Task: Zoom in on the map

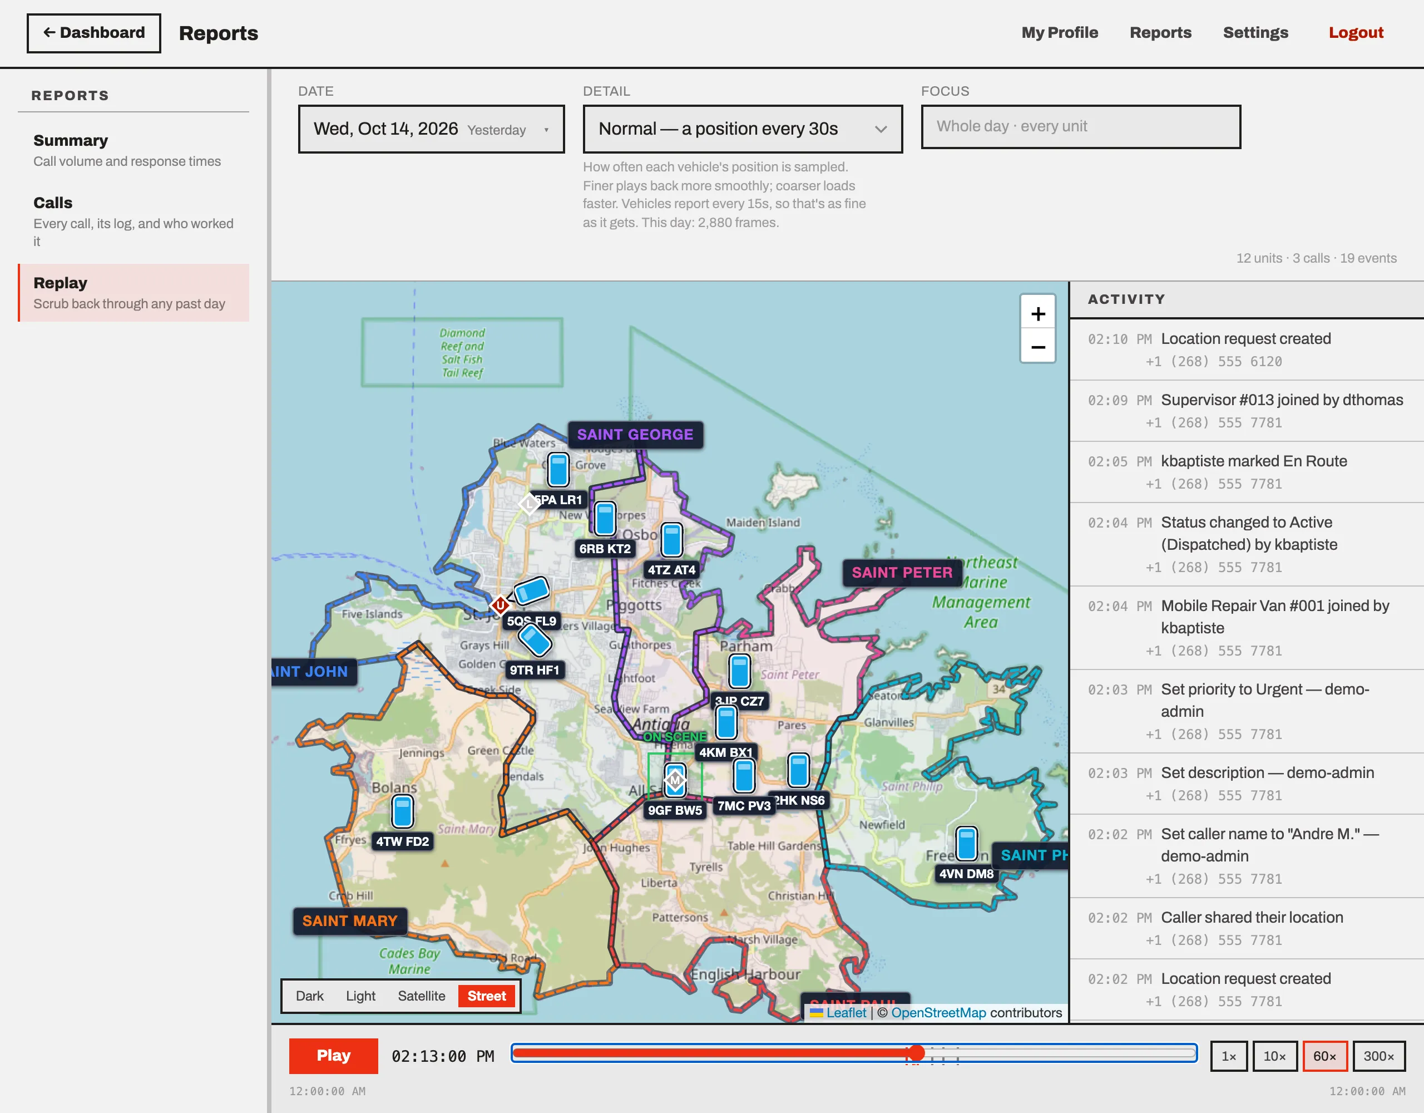Action: click(1037, 314)
